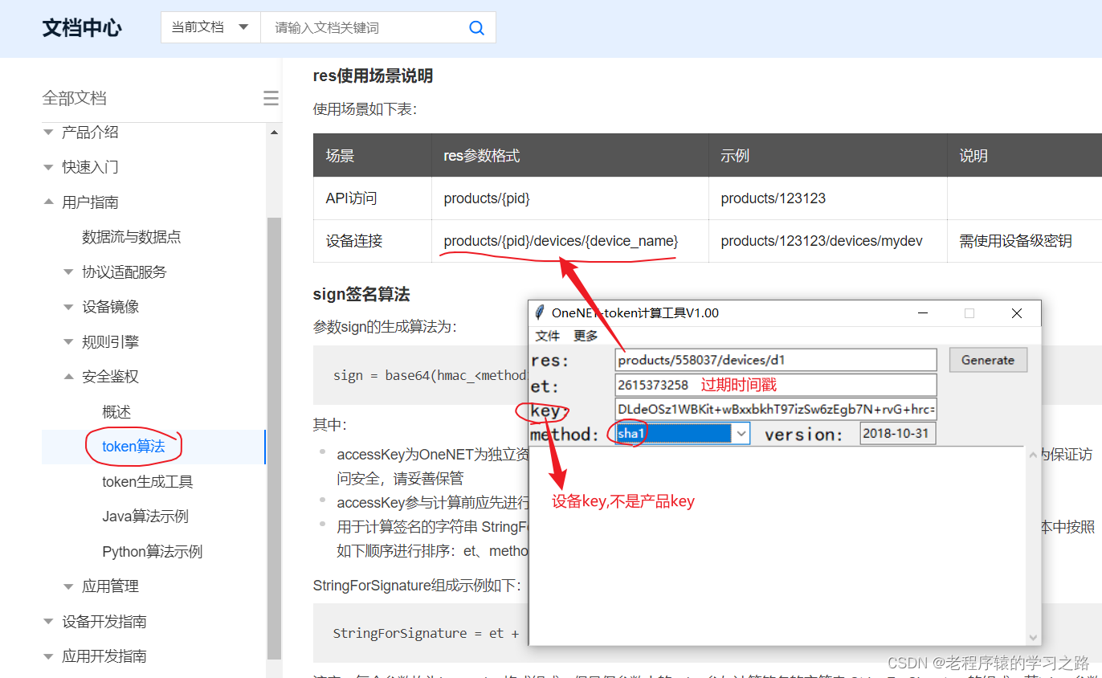The height and width of the screenshot is (678, 1102).
Task: Open the Java算法示例 page
Action: (145, 517)
